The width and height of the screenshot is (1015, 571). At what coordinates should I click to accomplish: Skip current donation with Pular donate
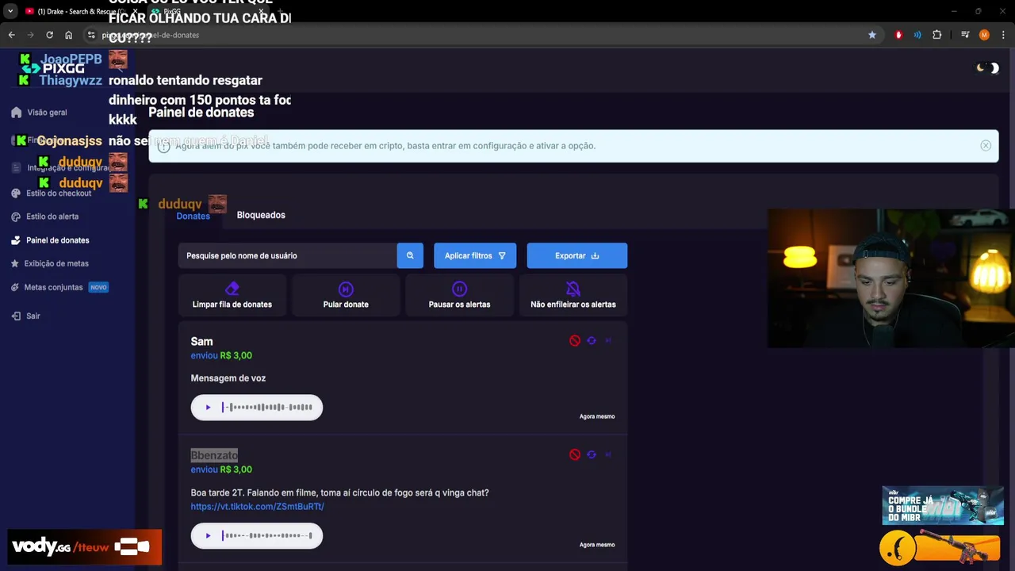coord(346,295)
